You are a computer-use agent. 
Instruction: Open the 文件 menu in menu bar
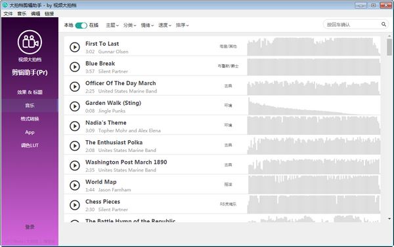point(8,14)
